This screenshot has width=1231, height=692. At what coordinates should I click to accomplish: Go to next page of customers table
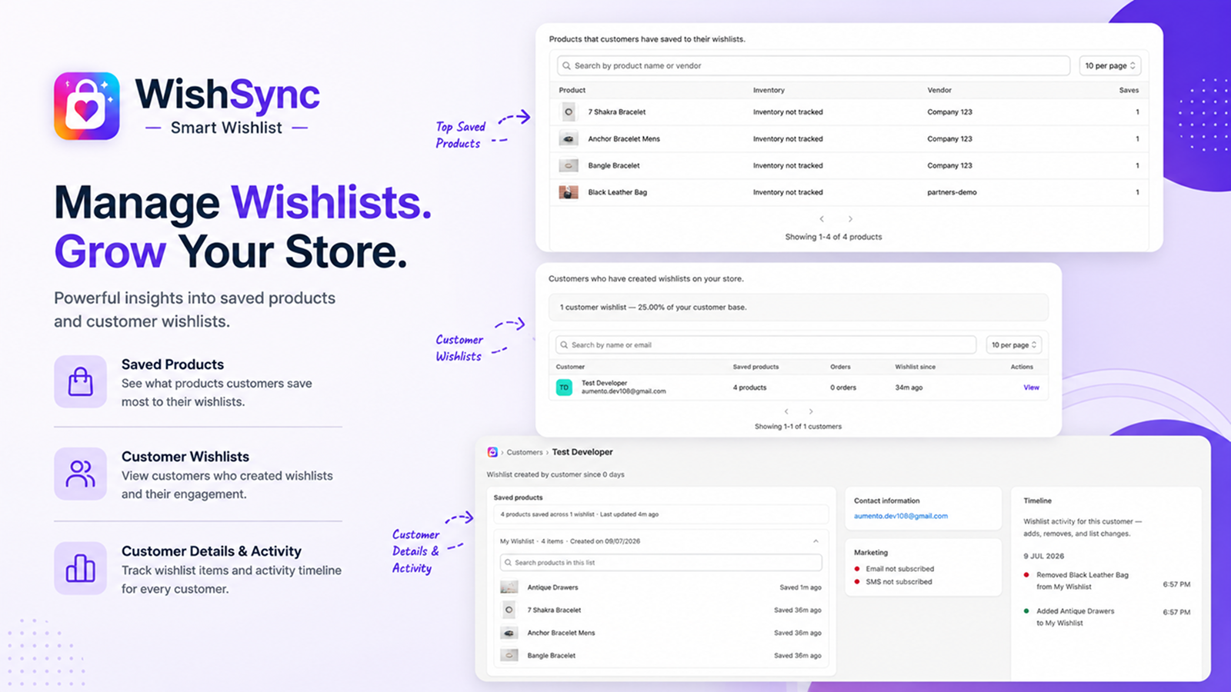pos(811,411)
